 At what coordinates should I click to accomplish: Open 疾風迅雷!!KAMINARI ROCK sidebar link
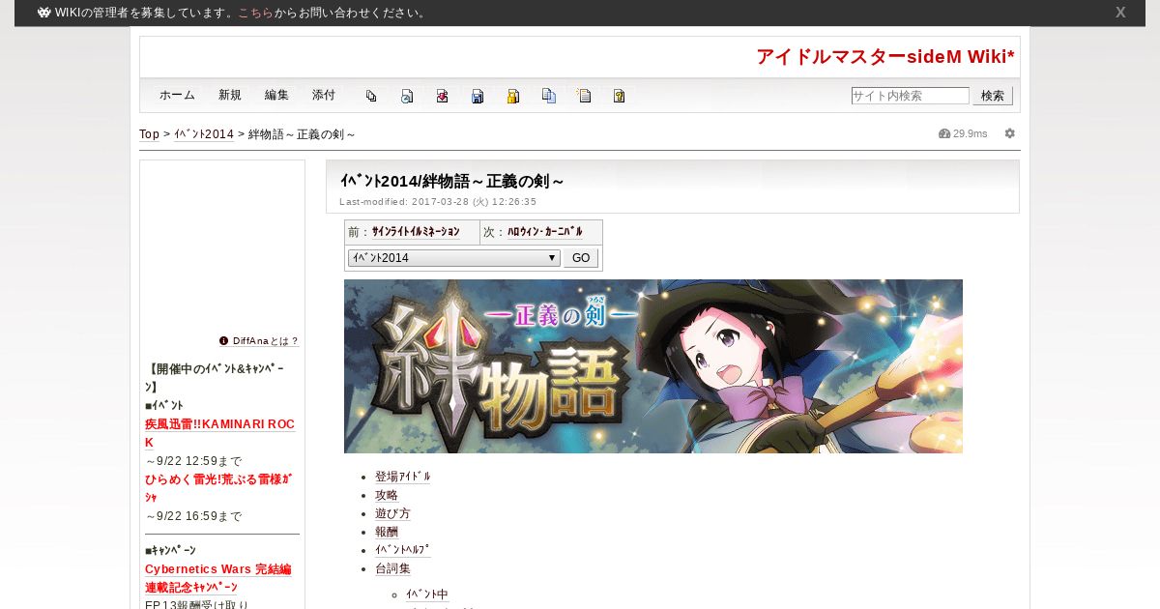click(219, 433)
